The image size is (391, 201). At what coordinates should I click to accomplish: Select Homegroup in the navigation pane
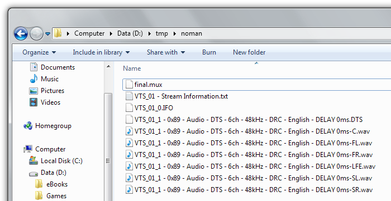[53, 126]
